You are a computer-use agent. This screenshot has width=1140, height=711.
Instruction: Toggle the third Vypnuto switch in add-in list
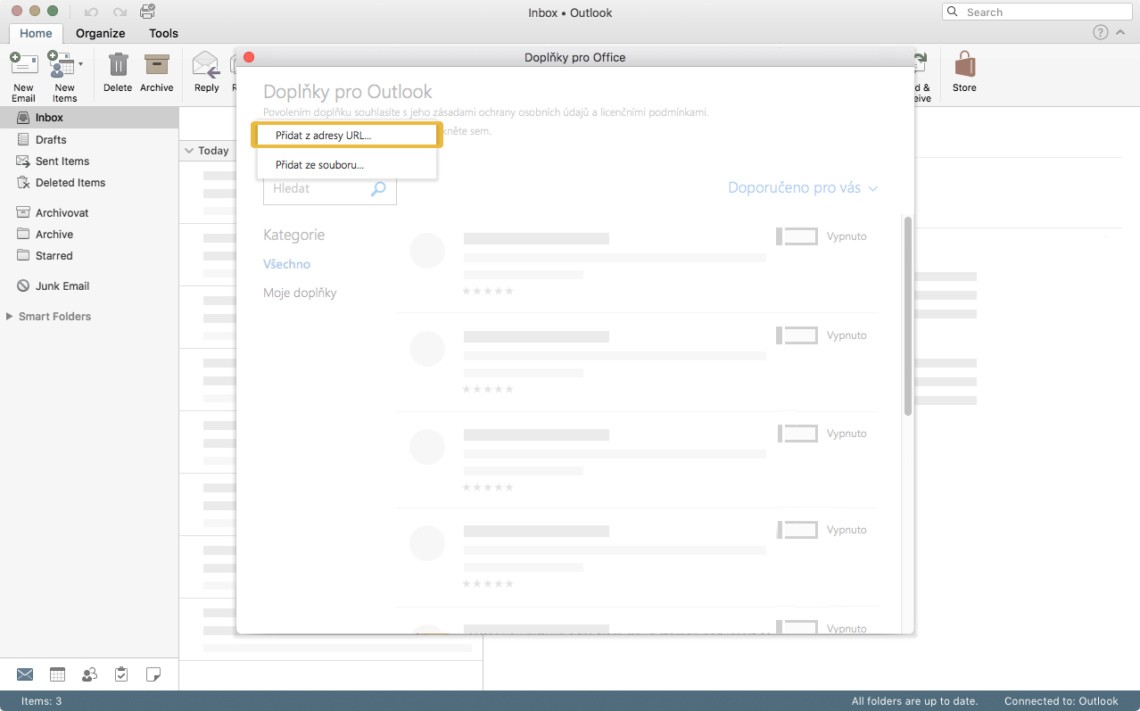tap(797, 434)
